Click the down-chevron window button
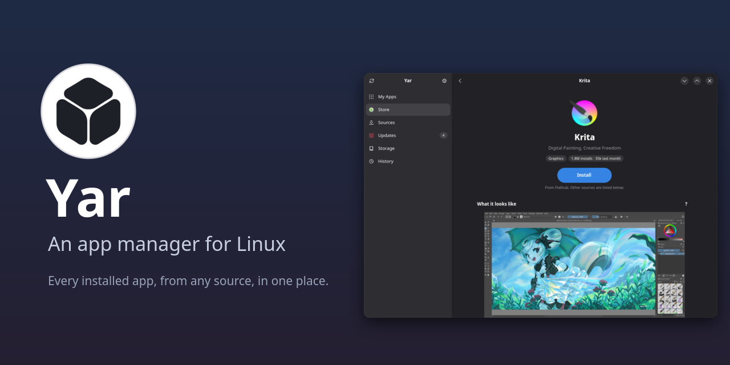The height and width of the screenshot is (365, 730). [x=684, y=81]
